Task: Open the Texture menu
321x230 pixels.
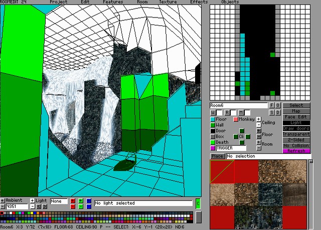Action: 168,2
